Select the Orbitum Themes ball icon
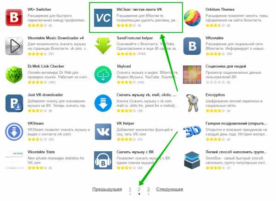Image resolution: width=276 pixels, height=201 pixels. (x=192, y=18)
